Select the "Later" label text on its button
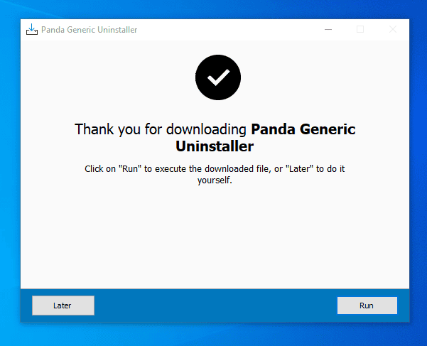 pos(63,306)
